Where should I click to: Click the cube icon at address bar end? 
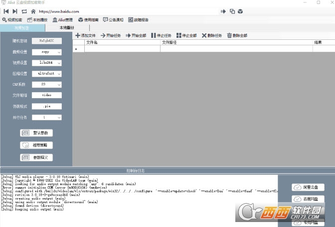(240, 11)
